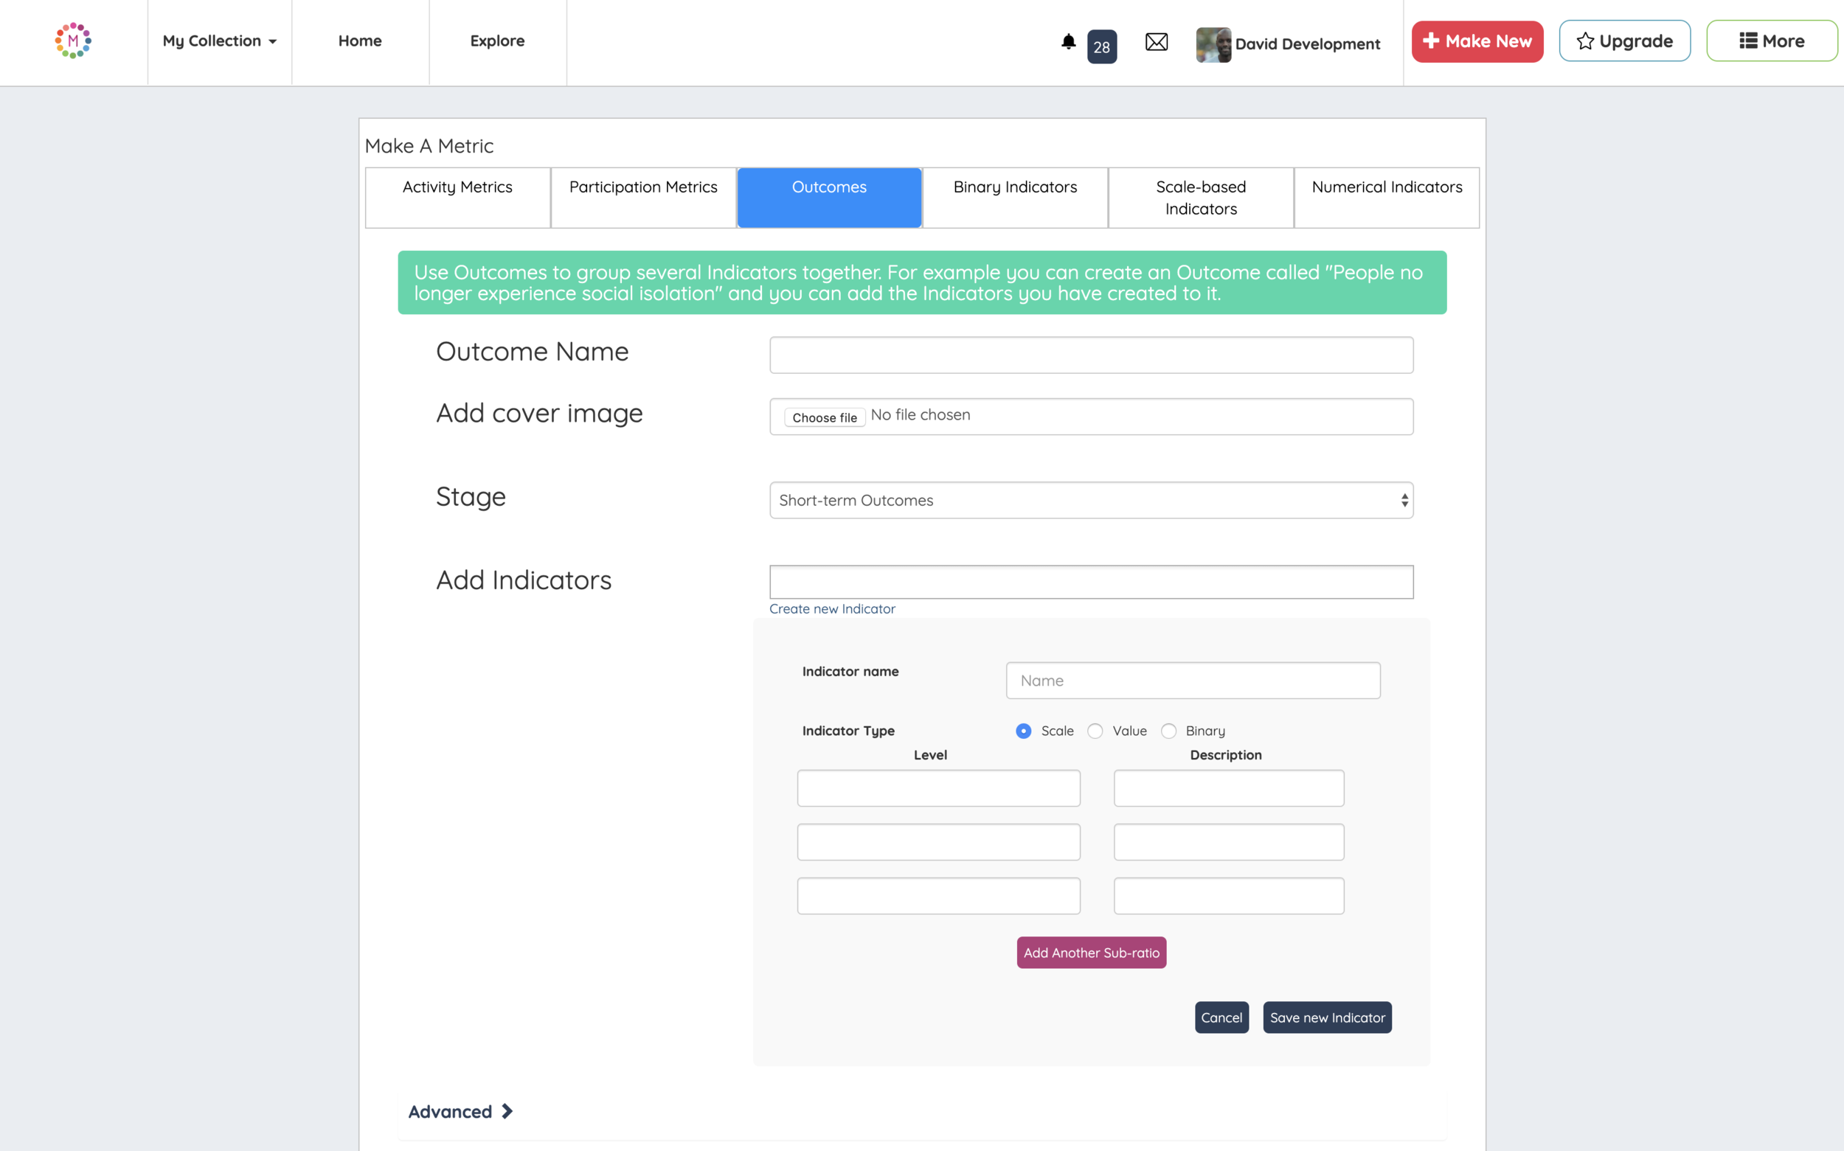Open the Stage dropdown selector

[x=1090, y=500]
